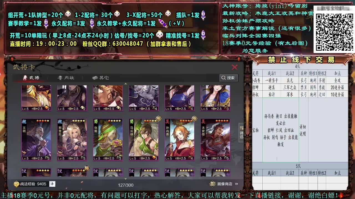The height and width of the screenshot is (199, 355).
Task: Click the 孙权关妹严颜攻略 line
Action: click(x=248, y=21)
